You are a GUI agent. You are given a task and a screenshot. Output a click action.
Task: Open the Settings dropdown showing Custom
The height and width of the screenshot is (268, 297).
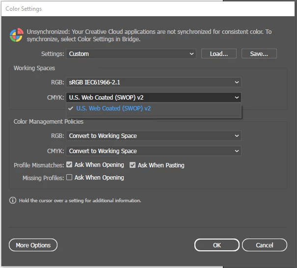pos(131,54)
